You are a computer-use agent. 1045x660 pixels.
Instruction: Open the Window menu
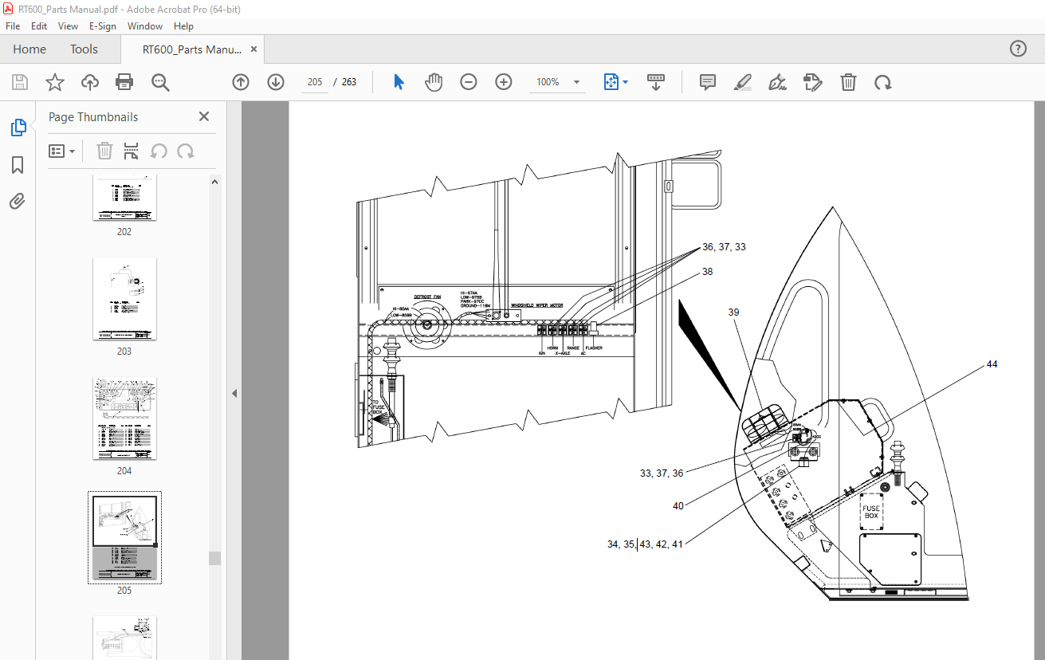pos(145,26)
